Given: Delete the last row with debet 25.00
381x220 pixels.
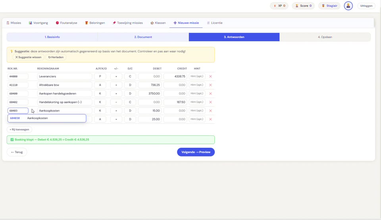Looking at the screenshot, I should point(210,119).
